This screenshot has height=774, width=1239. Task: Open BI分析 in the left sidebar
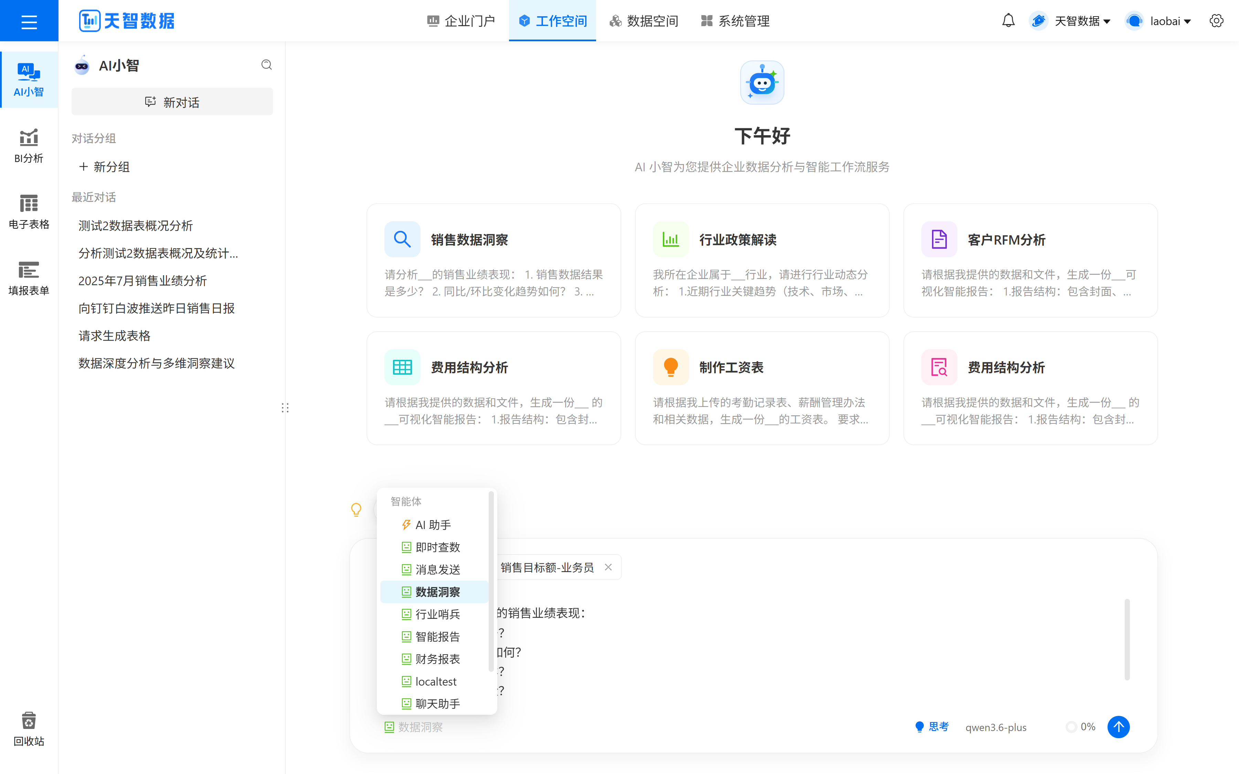pos(29,146)
